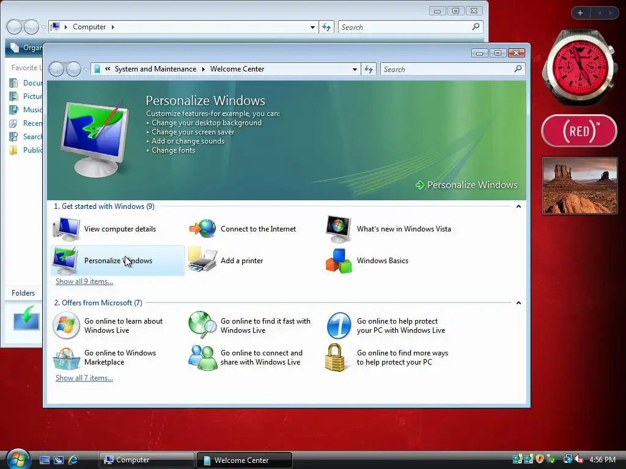The height and width of the screenshot is (469, 626).
Task: Open the Windows Basics colored blocks icon
Action: tap(339, 261)
